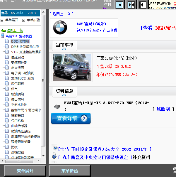
Task: Click the lock icon before 汽车防盗 link
Action: click(x=54, y=156)
